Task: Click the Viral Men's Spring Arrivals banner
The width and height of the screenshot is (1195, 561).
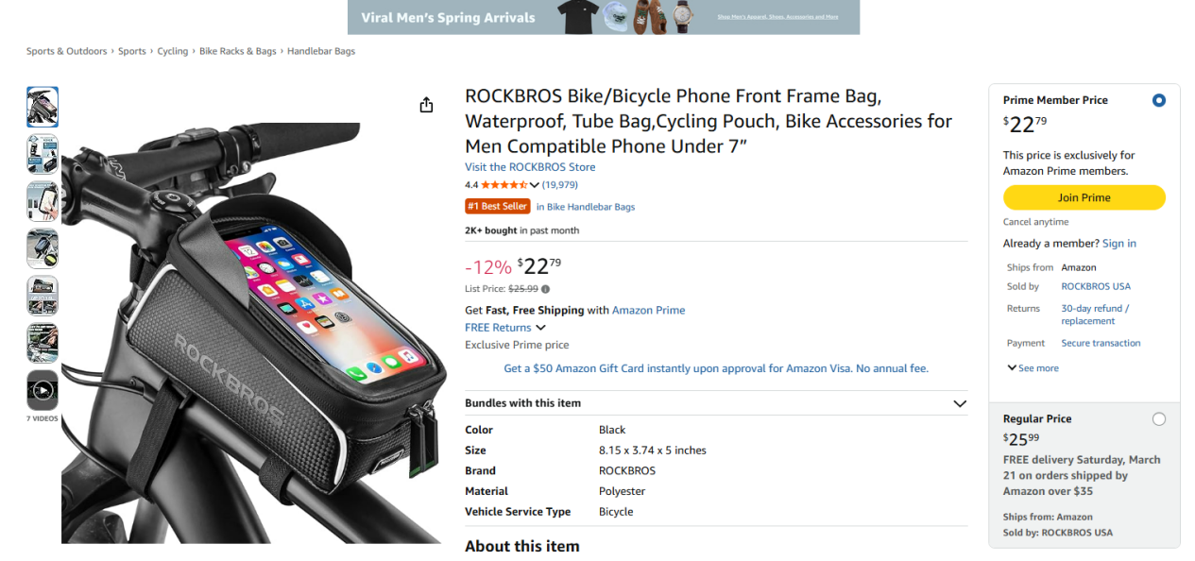Action: pos(604,17)
